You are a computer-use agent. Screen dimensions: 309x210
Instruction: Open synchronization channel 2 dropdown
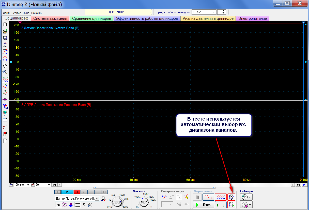coord(168,204)
